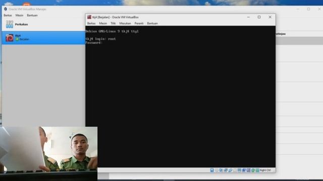323x181 pixels.
Task: Open the Berkas menu in VirtualBox Manager
Action: 8,16
